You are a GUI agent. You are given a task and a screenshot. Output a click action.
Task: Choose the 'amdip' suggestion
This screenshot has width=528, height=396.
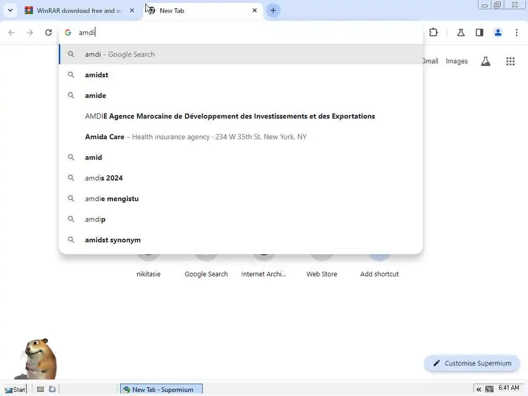[241, 219]
